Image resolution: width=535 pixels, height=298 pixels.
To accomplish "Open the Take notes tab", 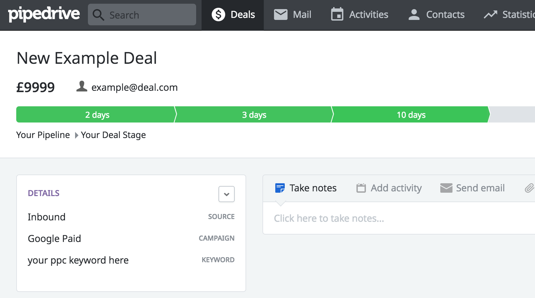I will pos(306,188).
